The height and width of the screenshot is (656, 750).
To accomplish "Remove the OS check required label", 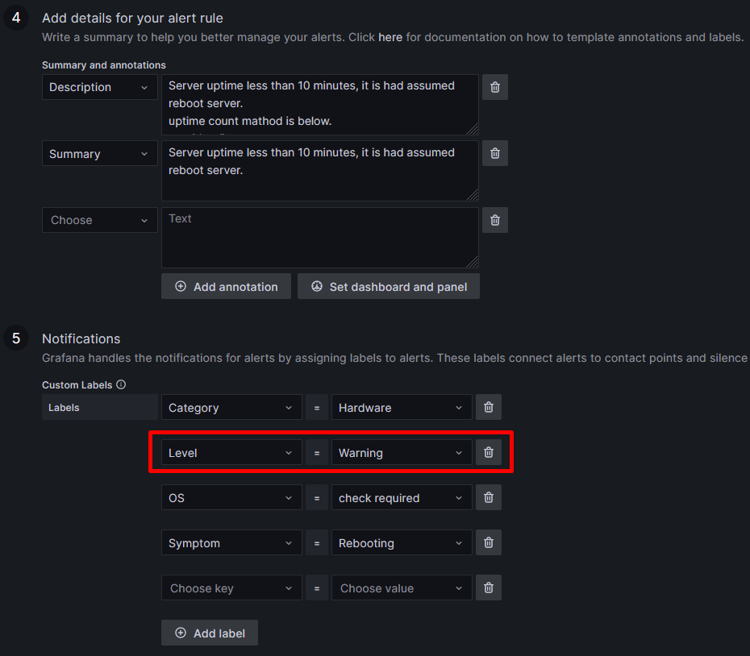I will [489, 497].
